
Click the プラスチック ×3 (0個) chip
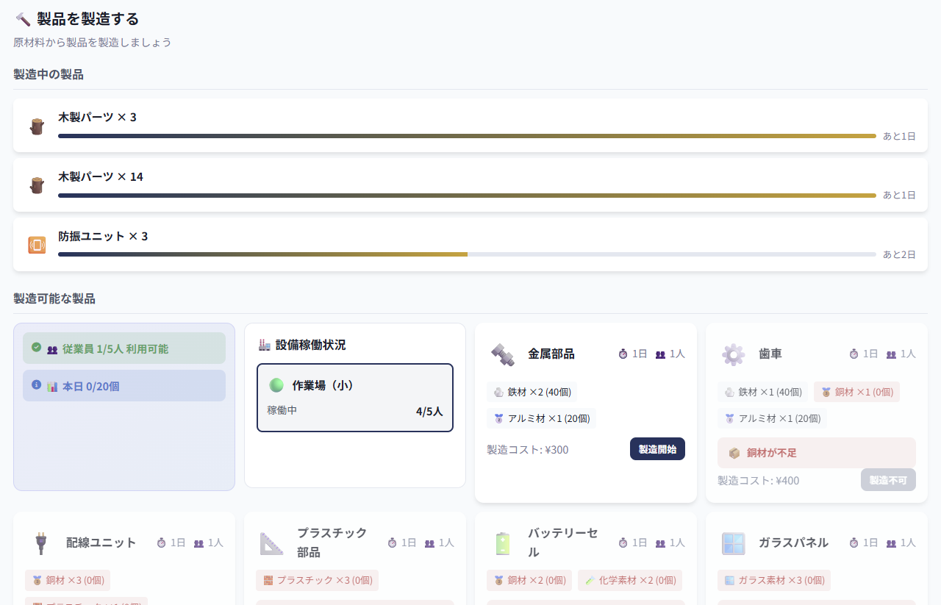317,580
